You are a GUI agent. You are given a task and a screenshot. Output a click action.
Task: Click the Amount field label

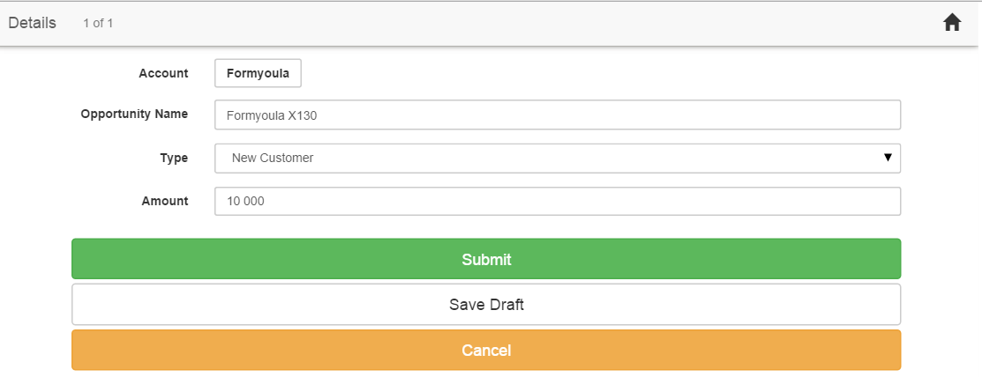pyautogui.click(x=165, y=201)
